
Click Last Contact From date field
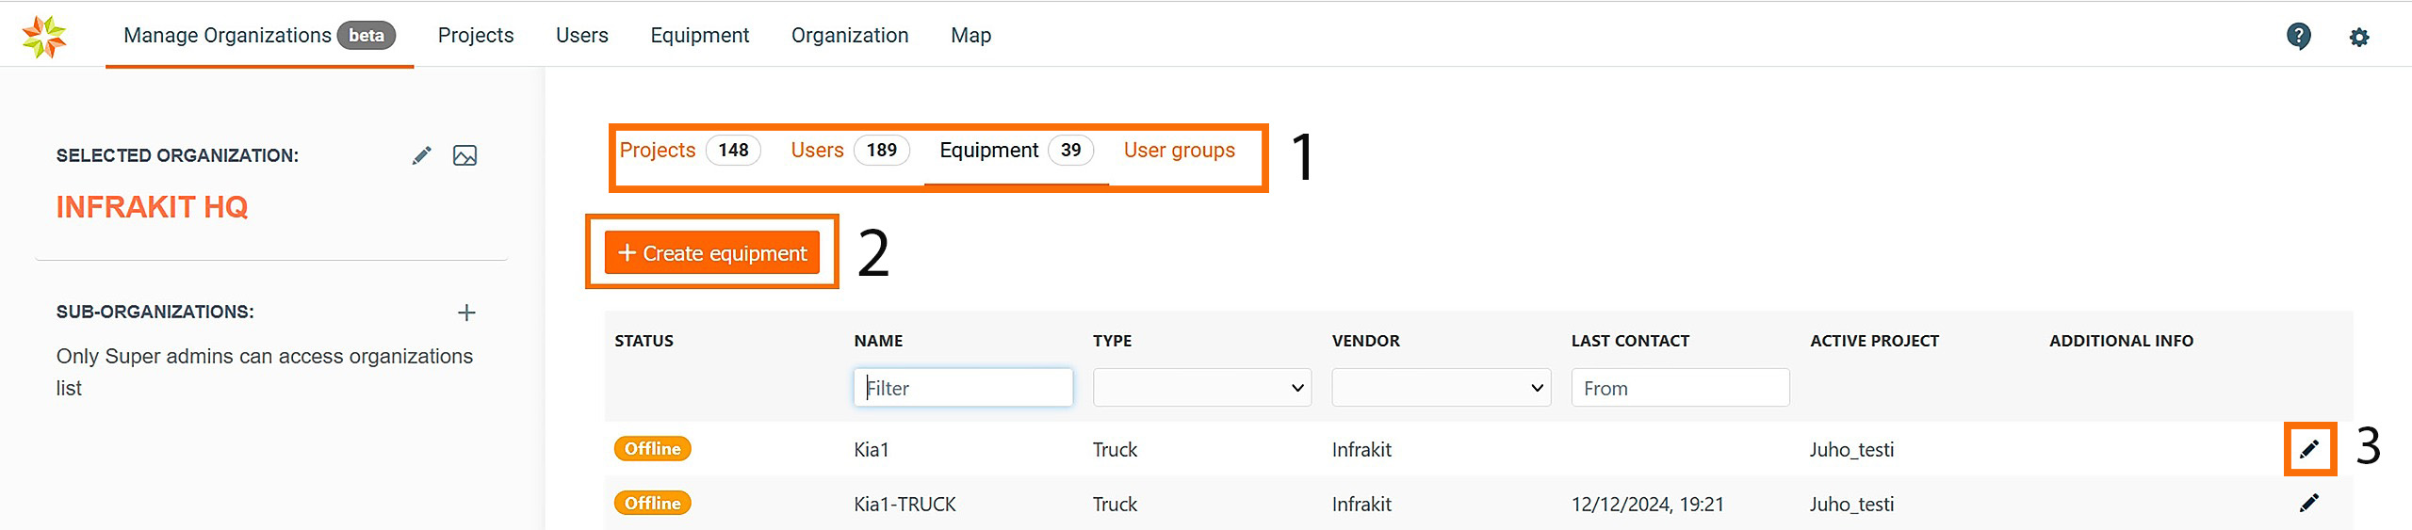pyautogui.click(x=1679, y=388)
